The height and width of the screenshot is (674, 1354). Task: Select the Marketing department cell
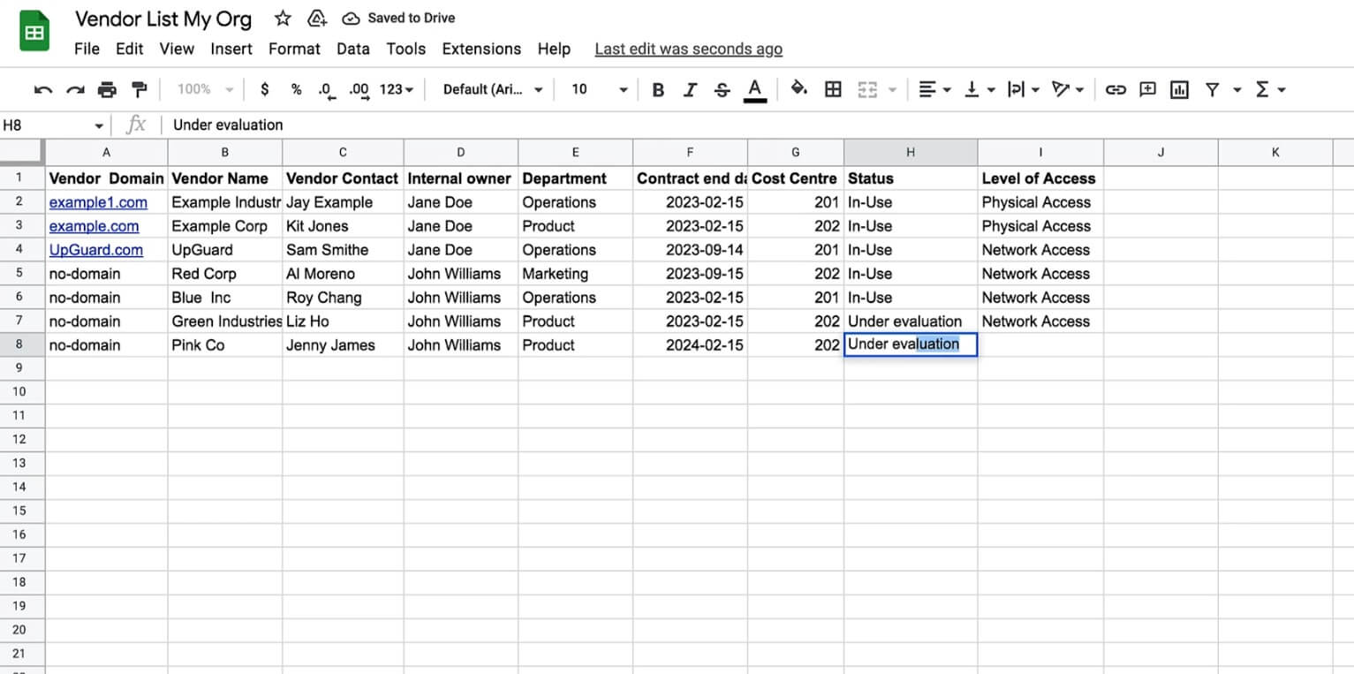click(576, 274)
